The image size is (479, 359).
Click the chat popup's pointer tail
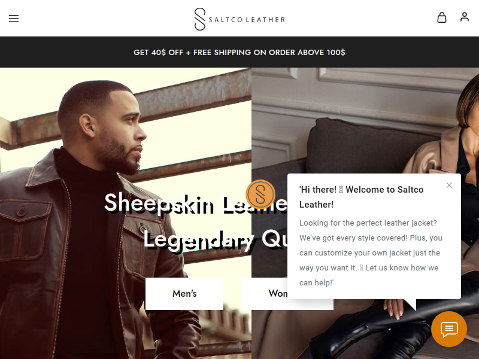pyautogui.click(x=410, y=305)
